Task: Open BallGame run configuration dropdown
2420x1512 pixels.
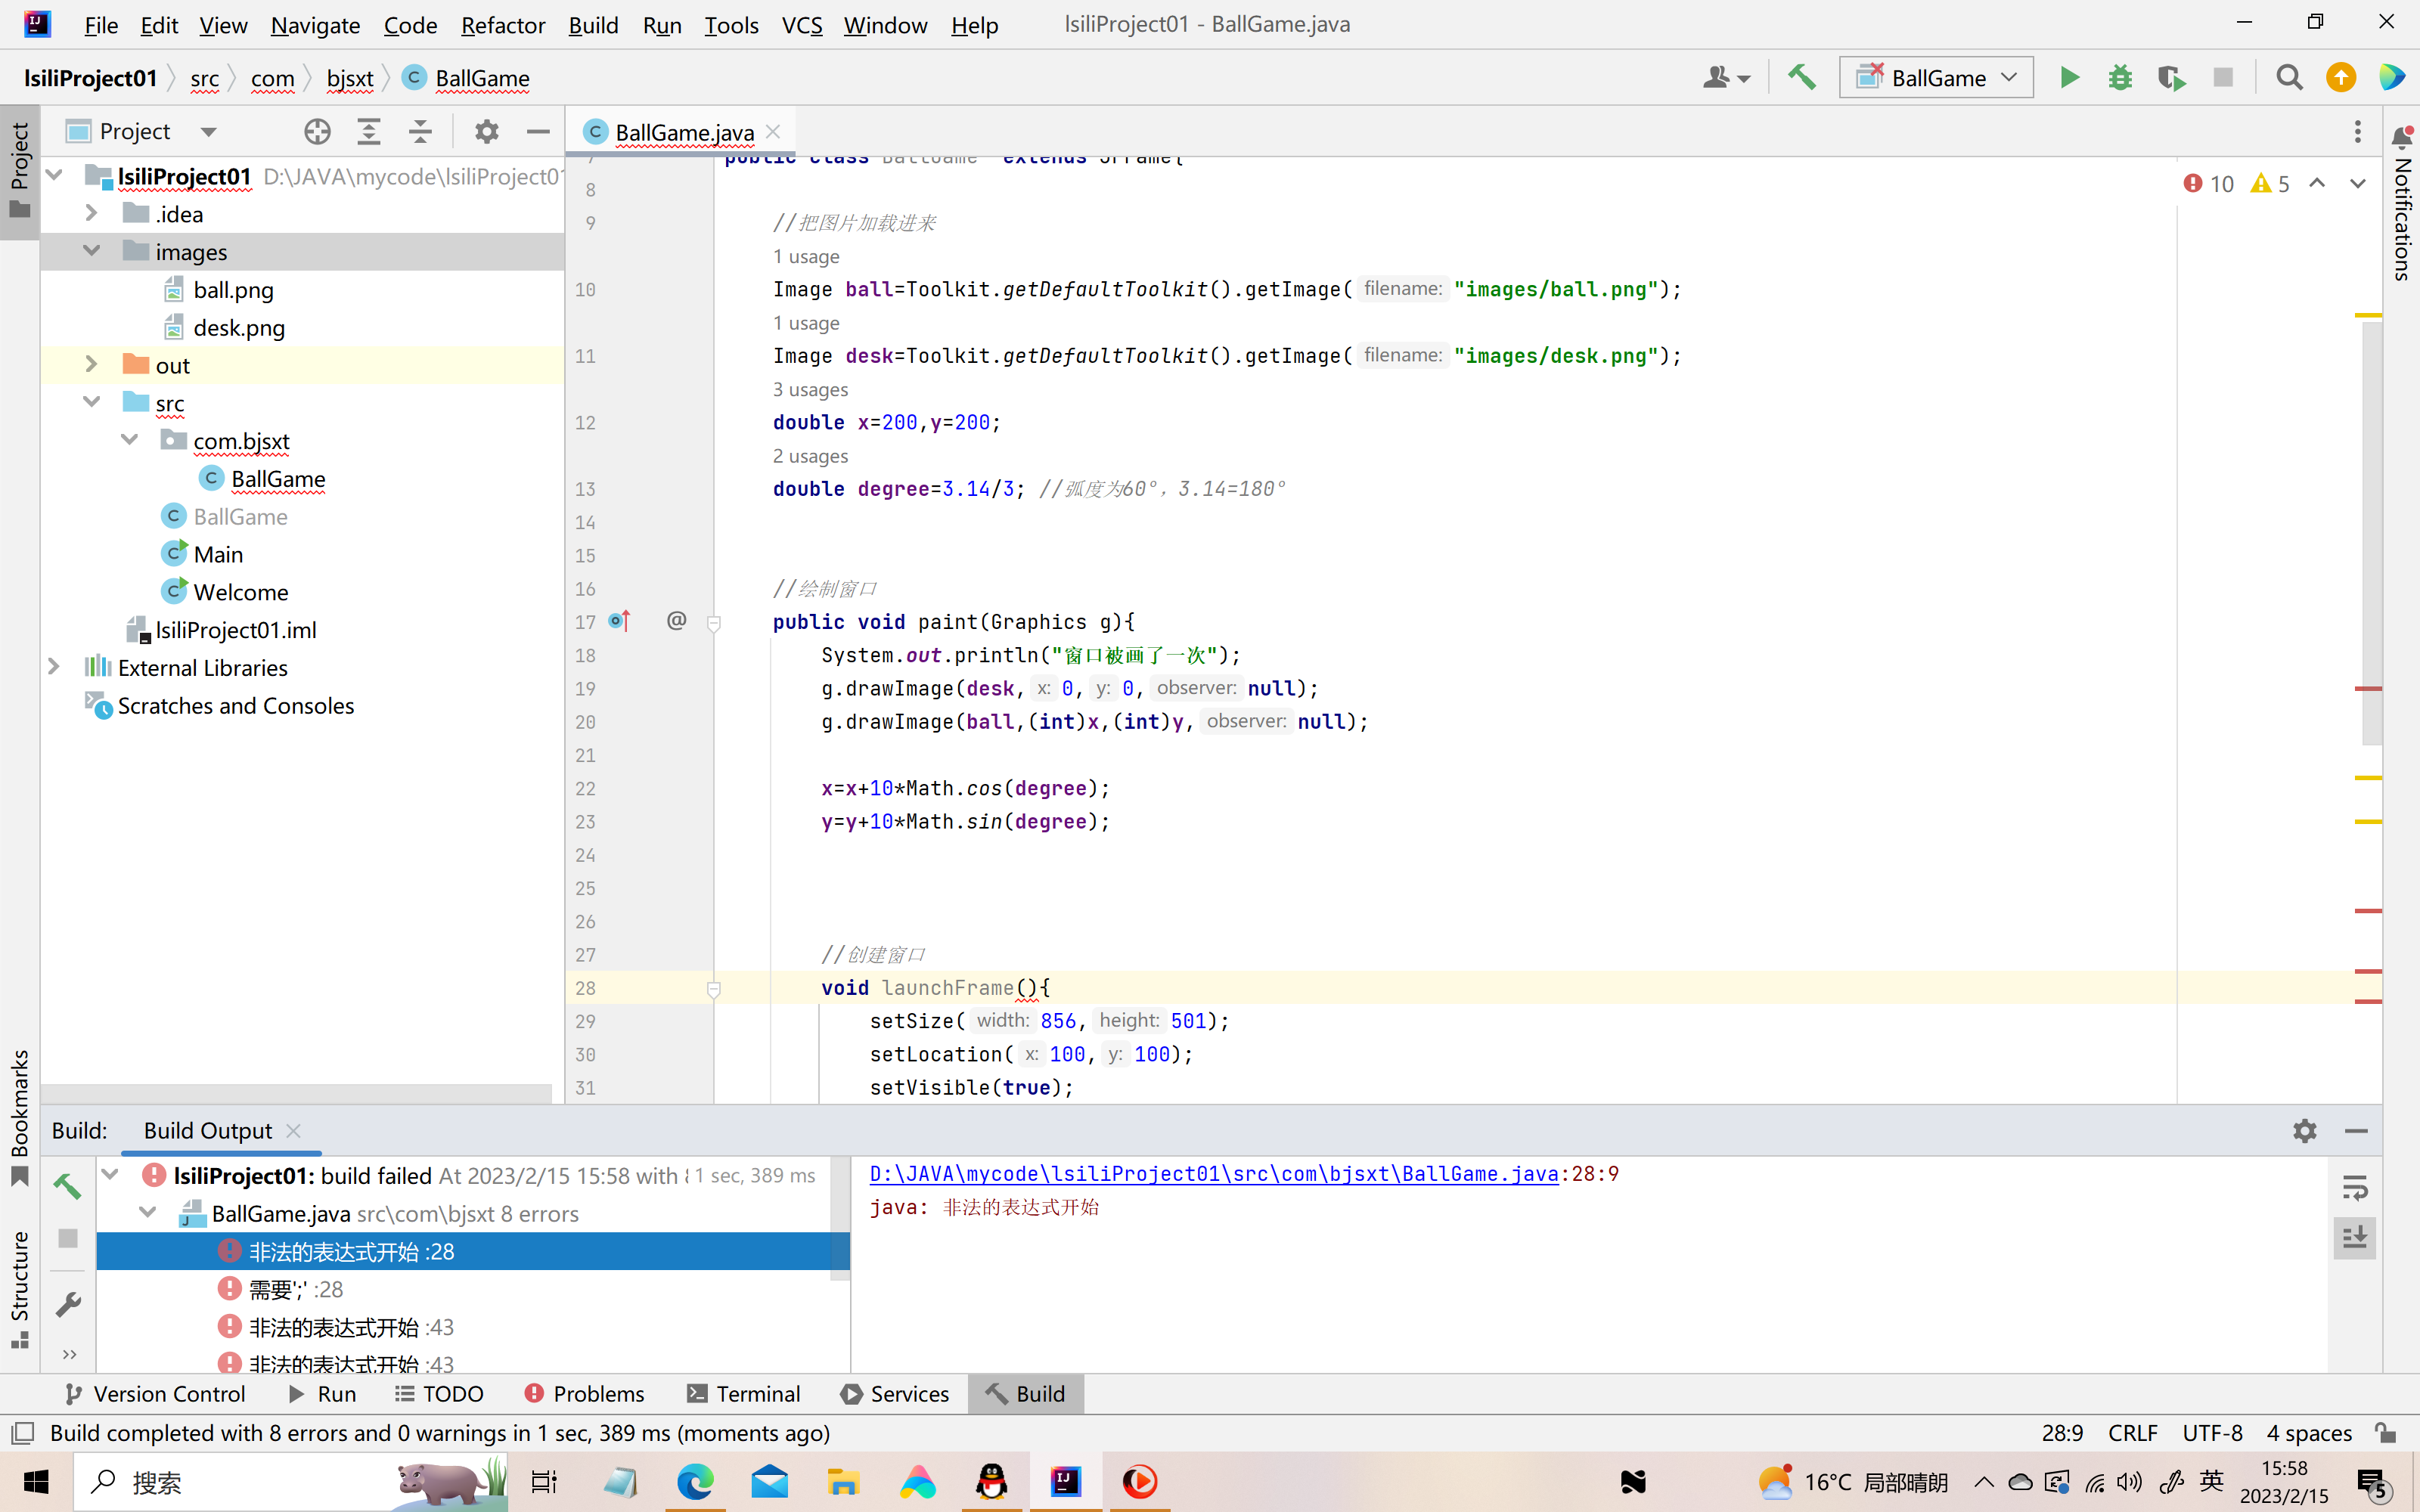Action: point(1936,78)
